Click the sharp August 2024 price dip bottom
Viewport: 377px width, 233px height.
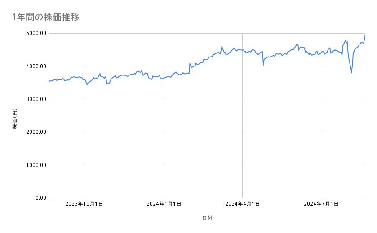pyautogui.click(x=351, y=71)
